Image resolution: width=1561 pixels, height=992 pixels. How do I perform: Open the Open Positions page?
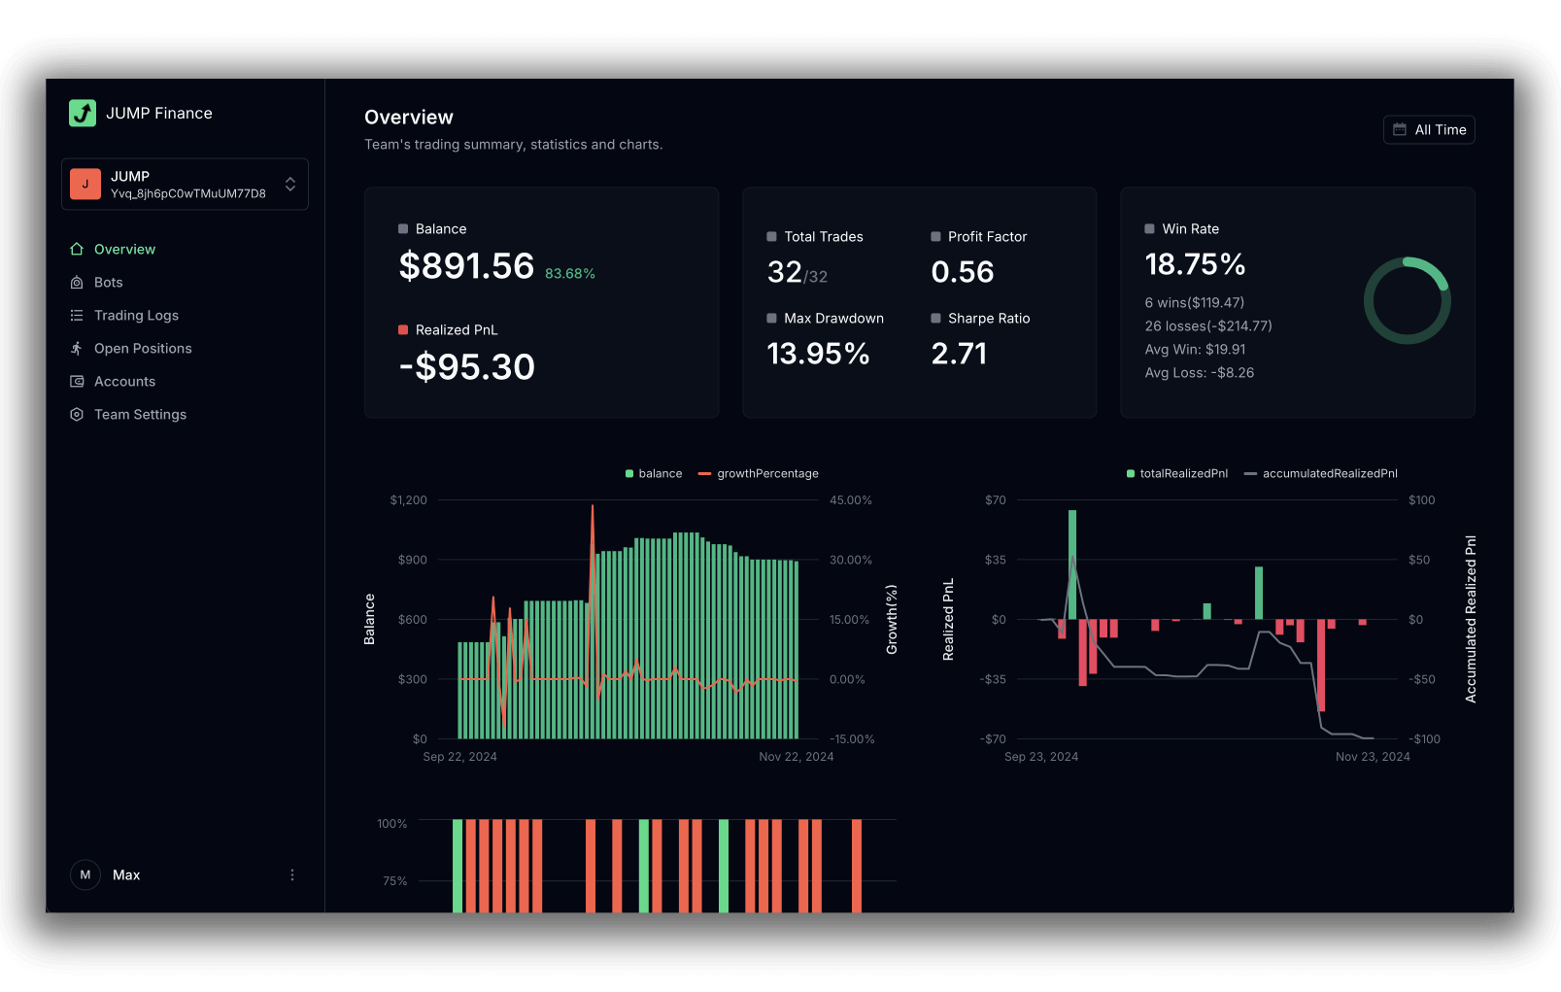tap(143, 349)
